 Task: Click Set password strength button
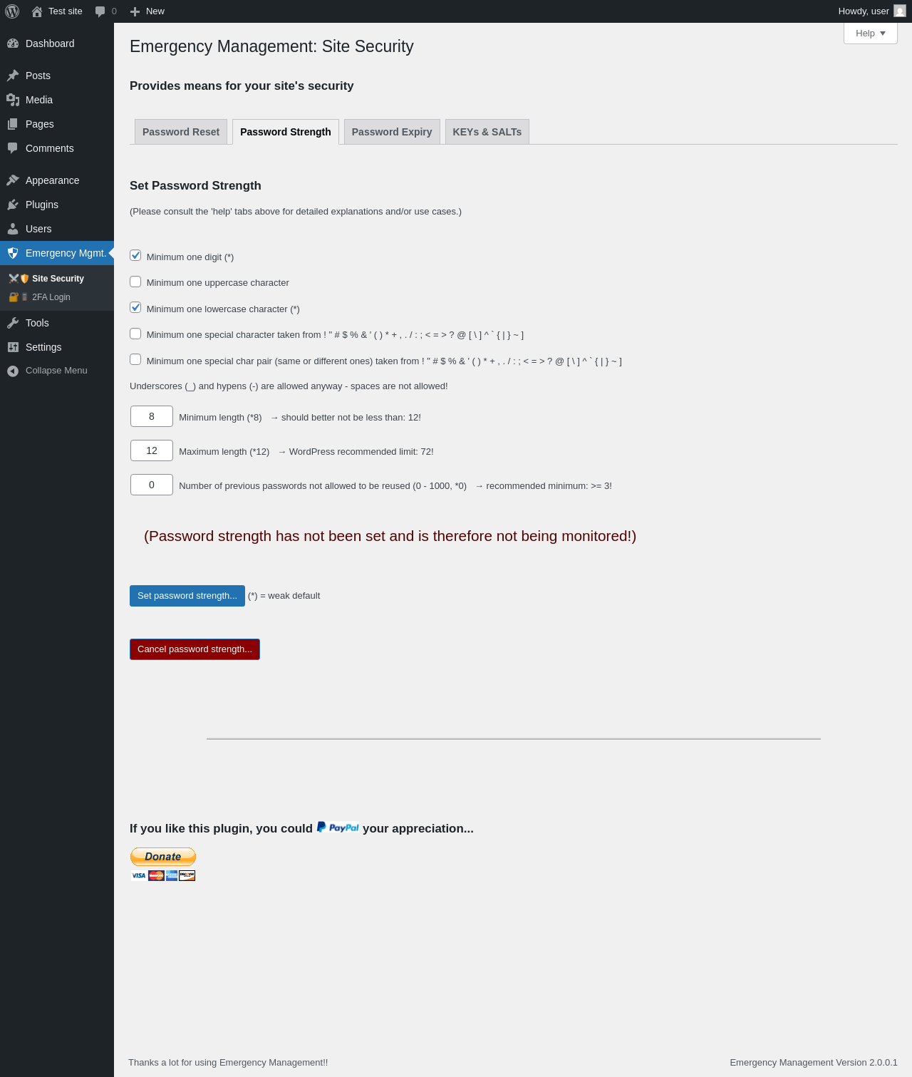(187, 596)
